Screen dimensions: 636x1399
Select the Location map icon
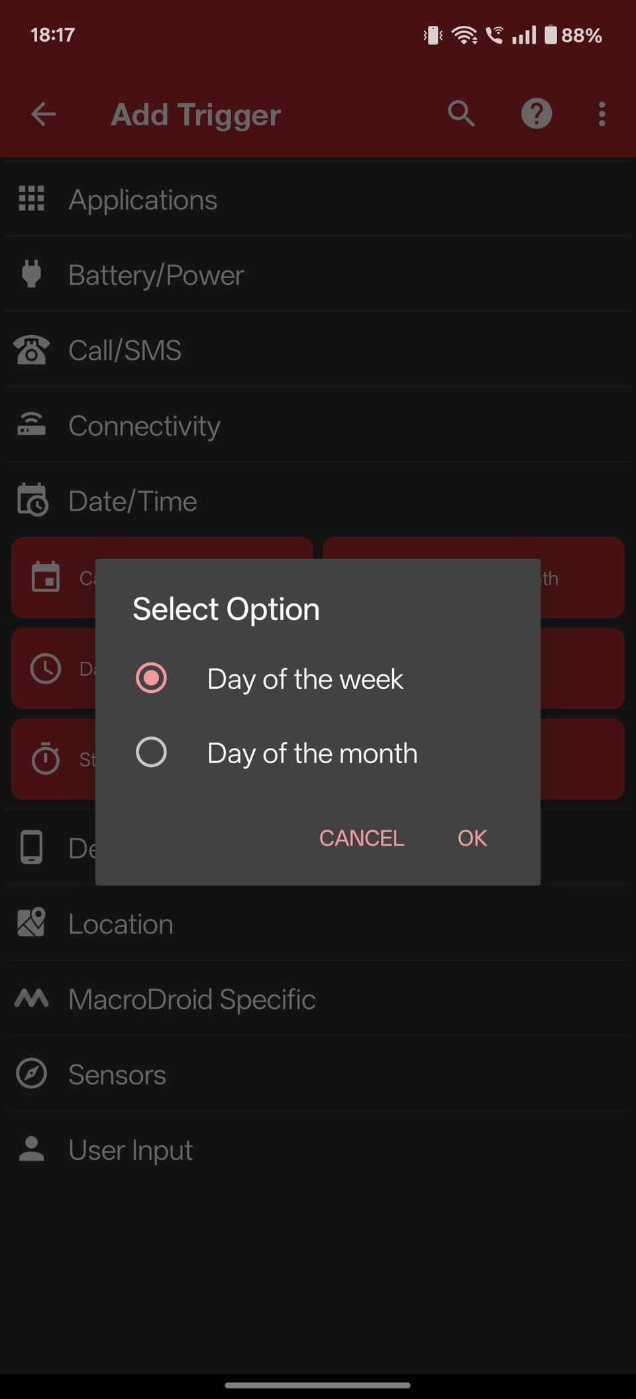(30, 923)
